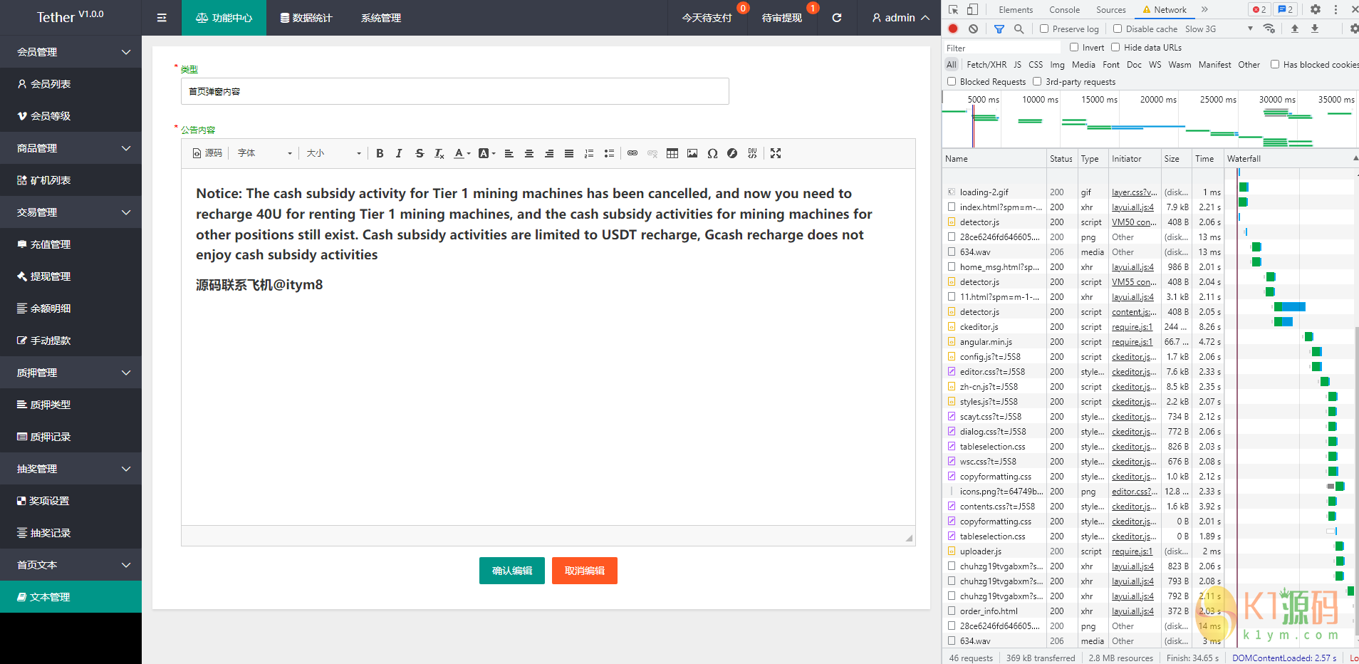Screen dimensions: 1359x664
Task: Click the 确认编辑 confirm button
Action: pos(512,571)
